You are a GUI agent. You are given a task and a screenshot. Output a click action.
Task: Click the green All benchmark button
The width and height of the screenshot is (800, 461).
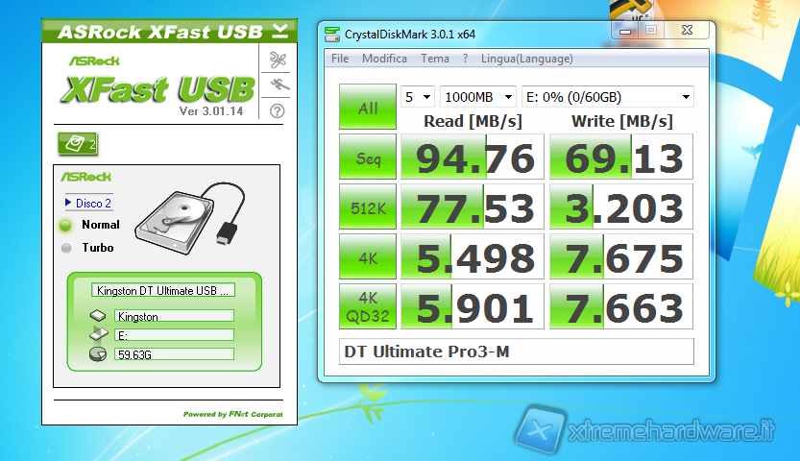(x=368, y=109)
